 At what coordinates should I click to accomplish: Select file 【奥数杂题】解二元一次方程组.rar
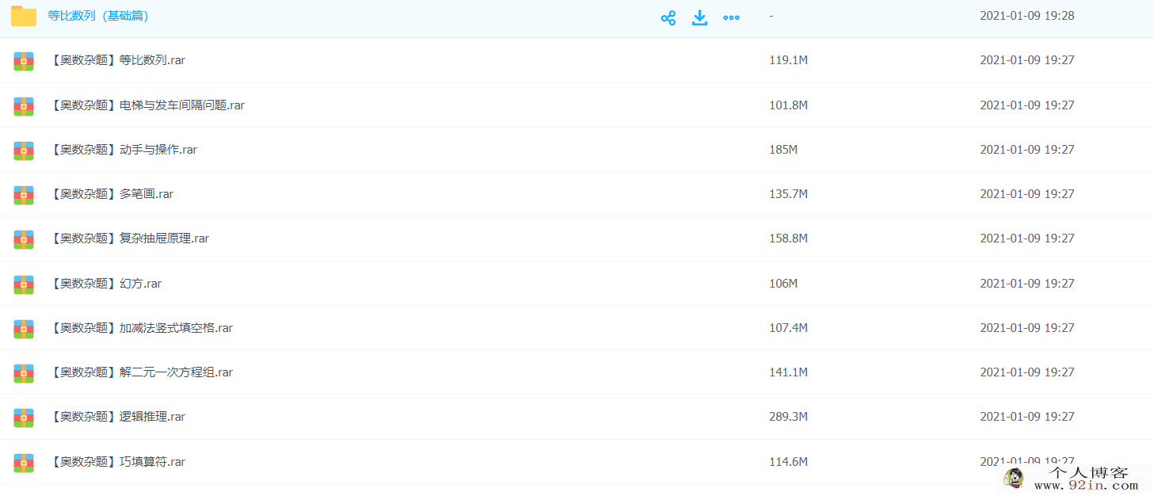tap(140, 372)
